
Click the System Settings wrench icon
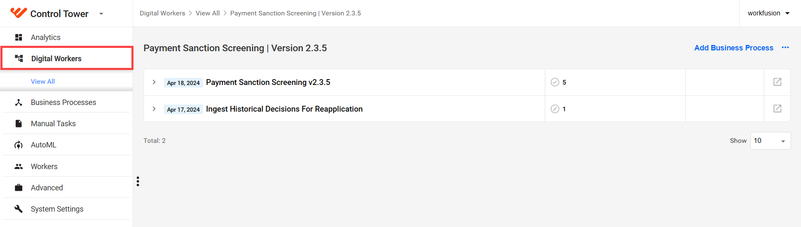pyautogui.click(x=19, y=209)
